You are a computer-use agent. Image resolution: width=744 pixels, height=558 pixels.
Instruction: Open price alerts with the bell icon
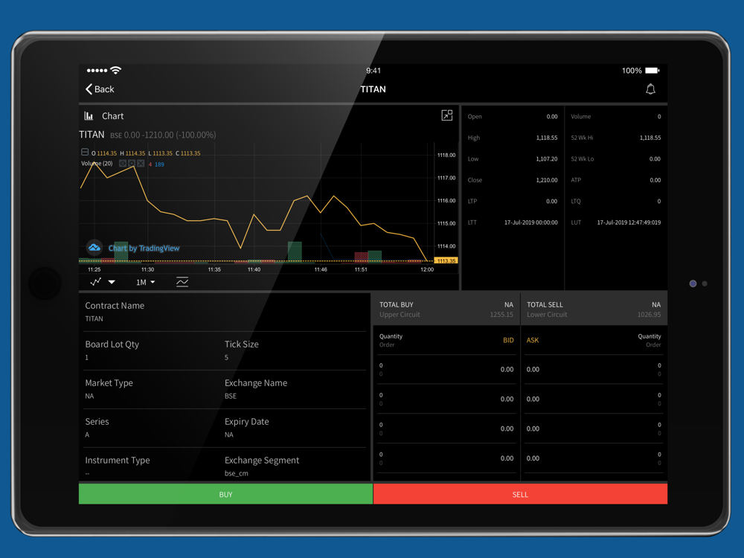click(x=650, y=89)
